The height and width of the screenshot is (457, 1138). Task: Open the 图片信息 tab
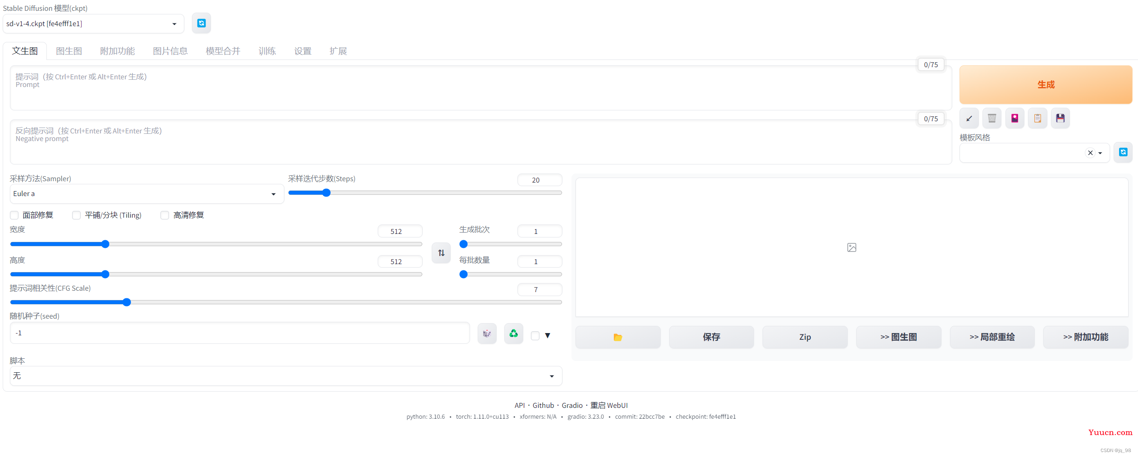pos(170,51)
